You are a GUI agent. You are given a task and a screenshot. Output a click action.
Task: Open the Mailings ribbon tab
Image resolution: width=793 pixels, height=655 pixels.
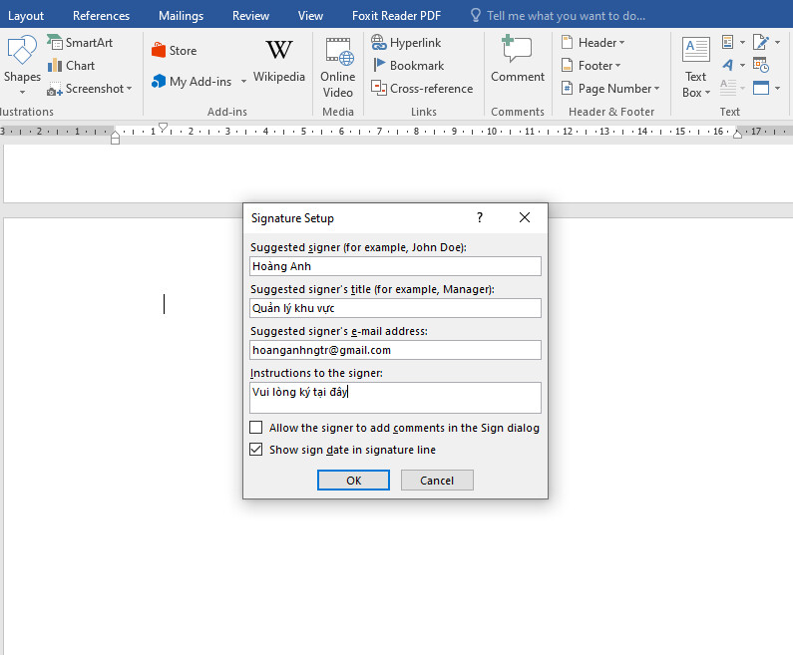pos(181,16)
